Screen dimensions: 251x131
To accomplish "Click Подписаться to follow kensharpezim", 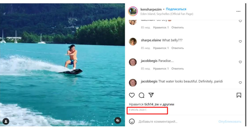I will point(176,9).
